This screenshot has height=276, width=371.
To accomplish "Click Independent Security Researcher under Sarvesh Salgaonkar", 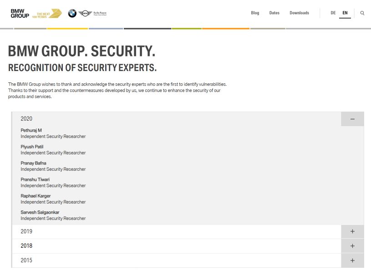I will (53, 218).
